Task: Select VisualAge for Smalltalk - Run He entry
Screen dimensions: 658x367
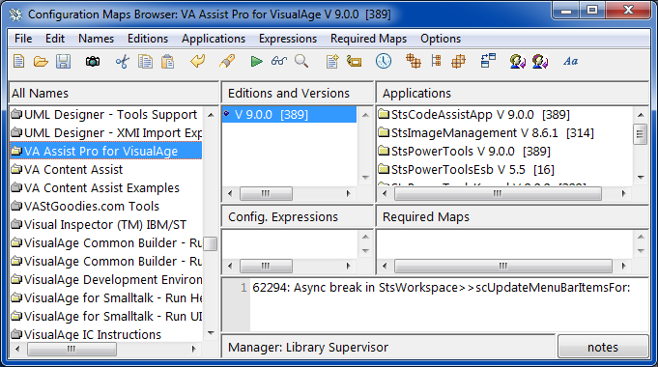Action: tap(106, 298)
